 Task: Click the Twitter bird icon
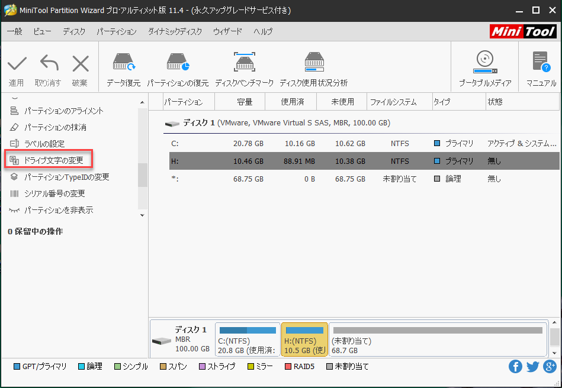(x=532, y=366)
